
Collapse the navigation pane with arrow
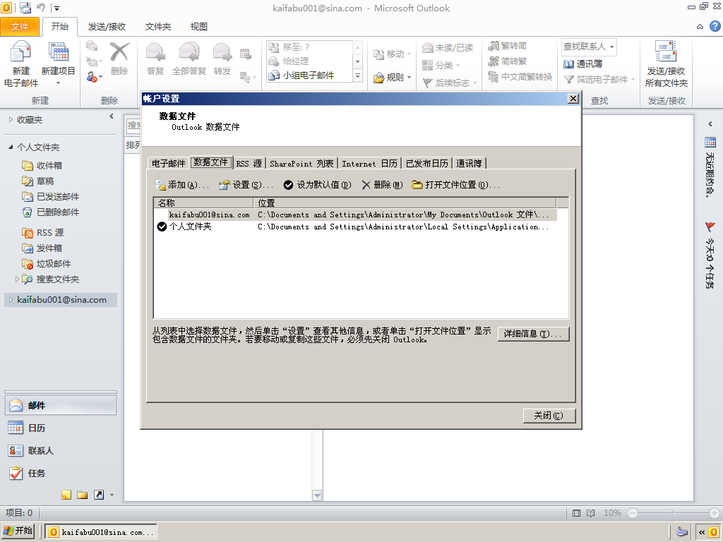tap(111, 116)
